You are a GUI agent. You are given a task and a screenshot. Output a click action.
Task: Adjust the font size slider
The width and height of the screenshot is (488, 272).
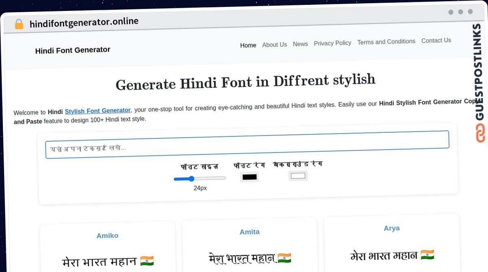tap(200, 178)
